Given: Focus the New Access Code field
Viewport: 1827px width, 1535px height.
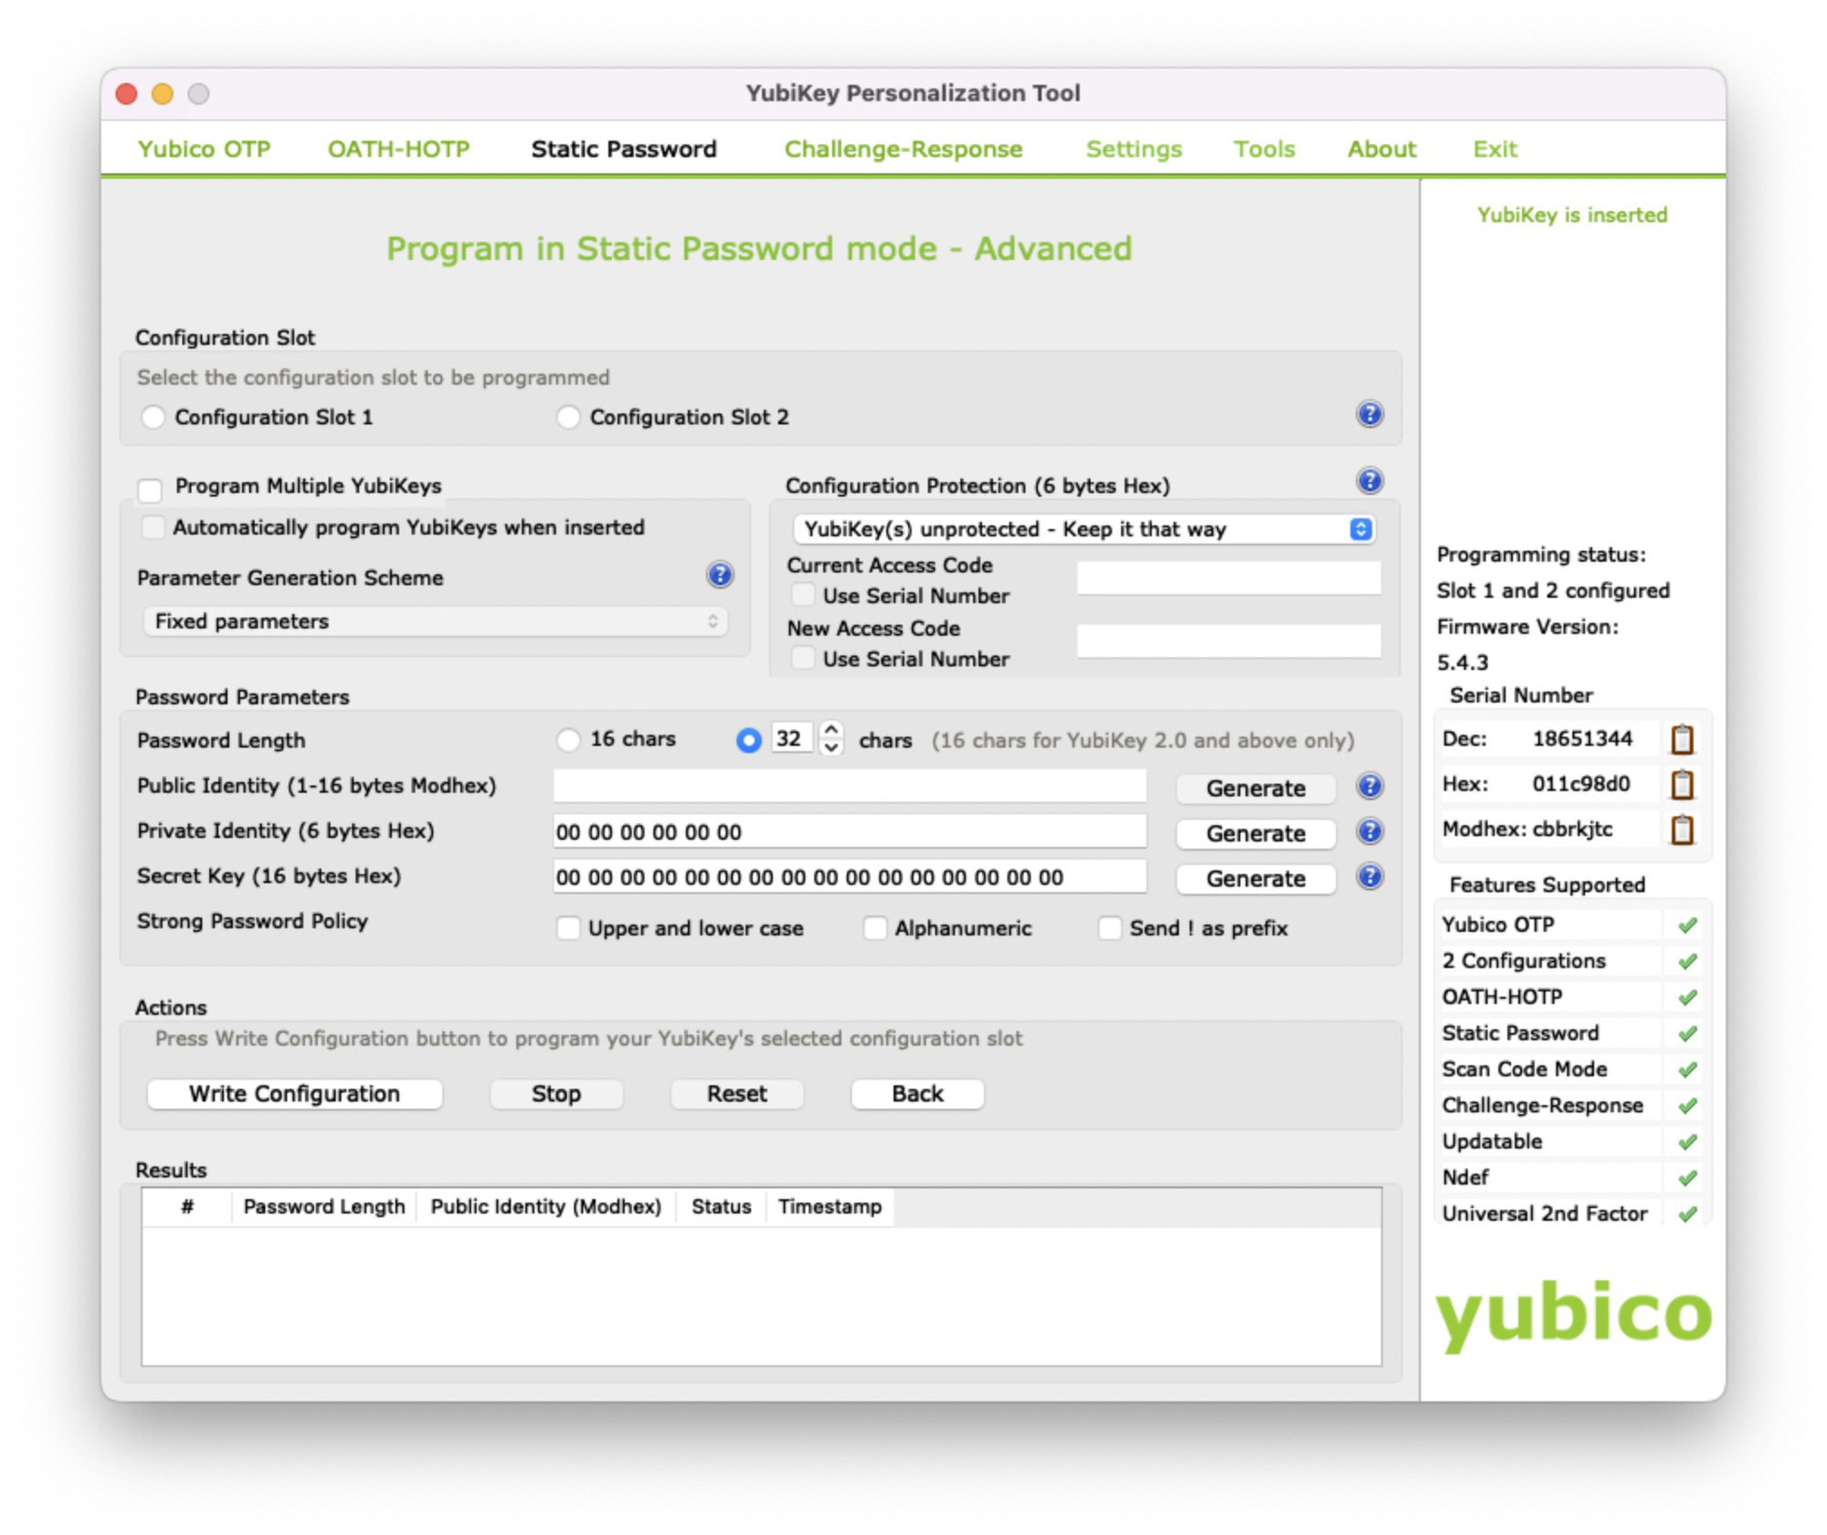Looking at the screenshot, I should click(1229, 640).
